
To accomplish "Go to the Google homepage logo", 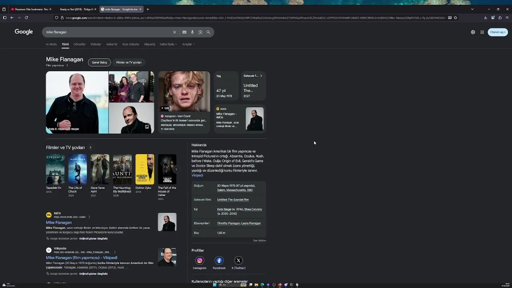I will (24, 32).
